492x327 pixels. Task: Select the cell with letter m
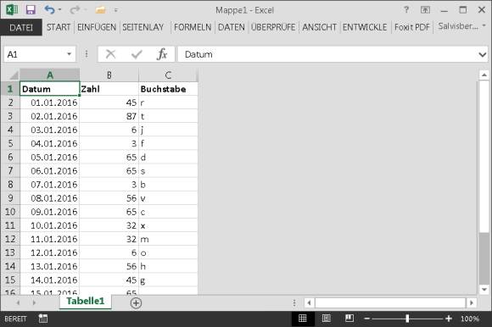168,239
